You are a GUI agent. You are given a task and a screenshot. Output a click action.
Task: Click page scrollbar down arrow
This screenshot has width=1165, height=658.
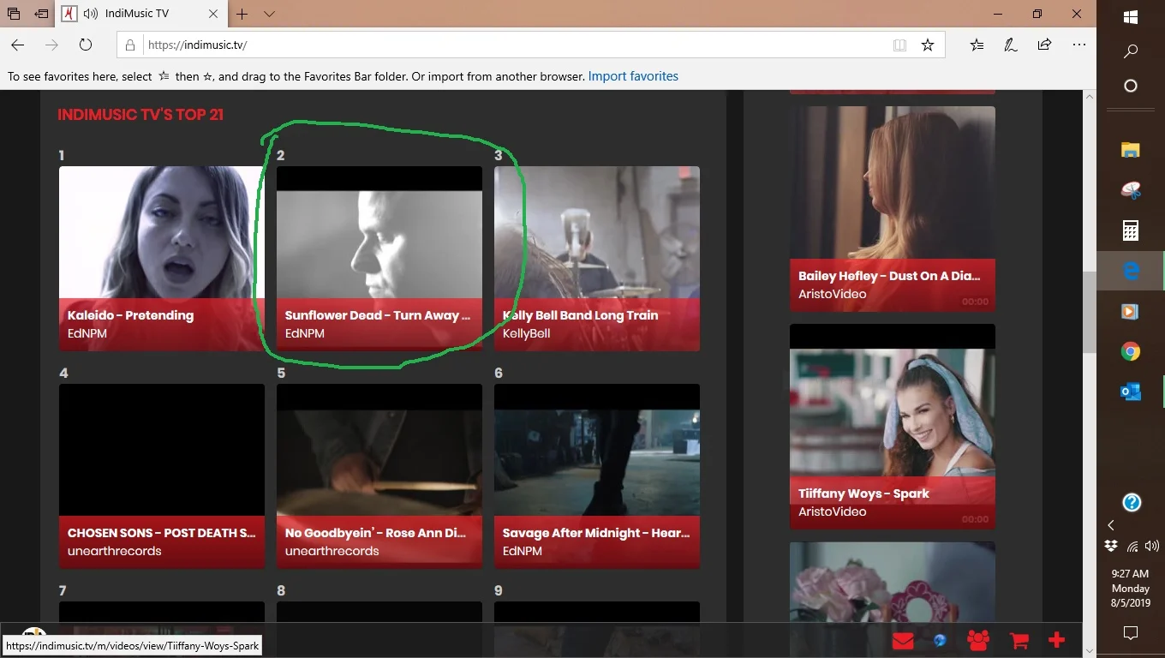click(1090, 650)
